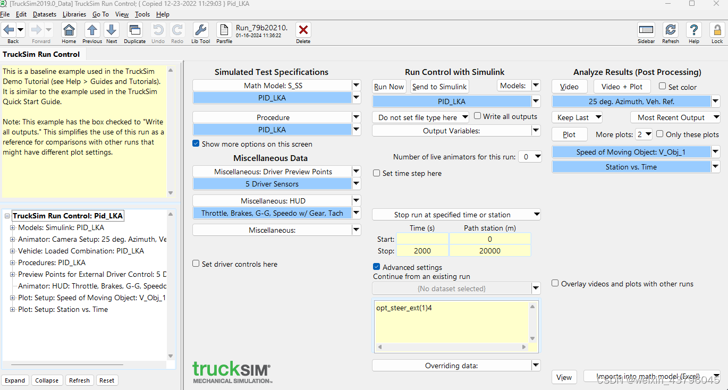Click the Undo toolbar icon
The width and height of the screenshot is (728, 390).
coord(158,30)
